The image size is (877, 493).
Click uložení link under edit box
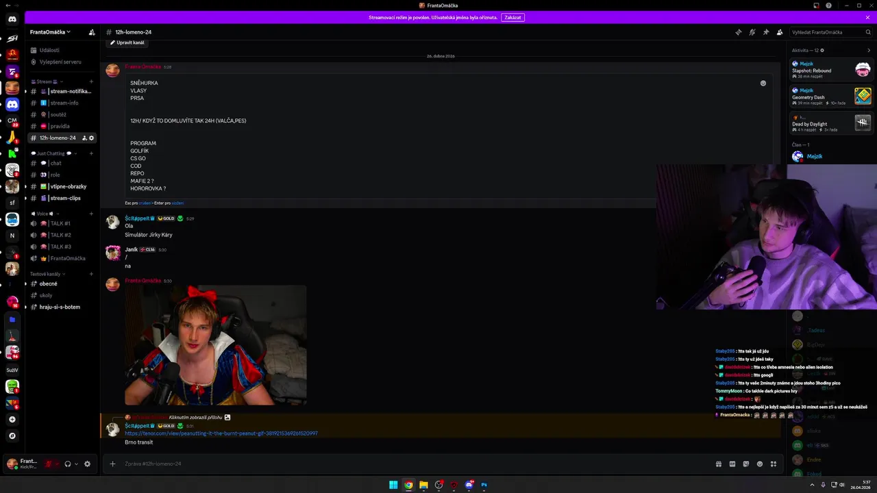(177, 203)
